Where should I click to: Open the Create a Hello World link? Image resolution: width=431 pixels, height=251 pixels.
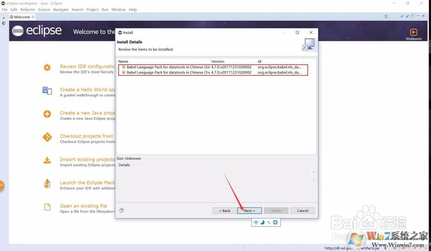[x=87, y=90]
